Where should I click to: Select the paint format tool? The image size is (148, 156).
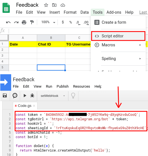pyautogui.click(x=32, y=22)
